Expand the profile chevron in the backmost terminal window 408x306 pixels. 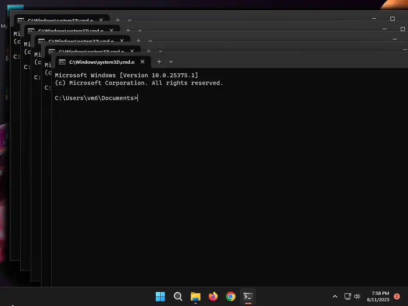pyautogui.click(x=129, y=20)
